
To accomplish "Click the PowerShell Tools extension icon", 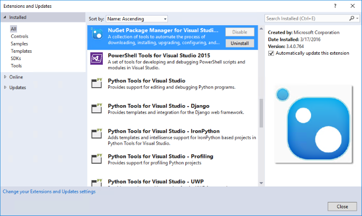I will pyautogui.click(x=97, y=59).
